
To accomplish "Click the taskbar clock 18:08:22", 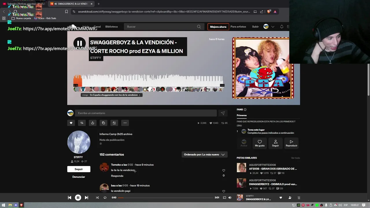I will (x=354, y=205).
